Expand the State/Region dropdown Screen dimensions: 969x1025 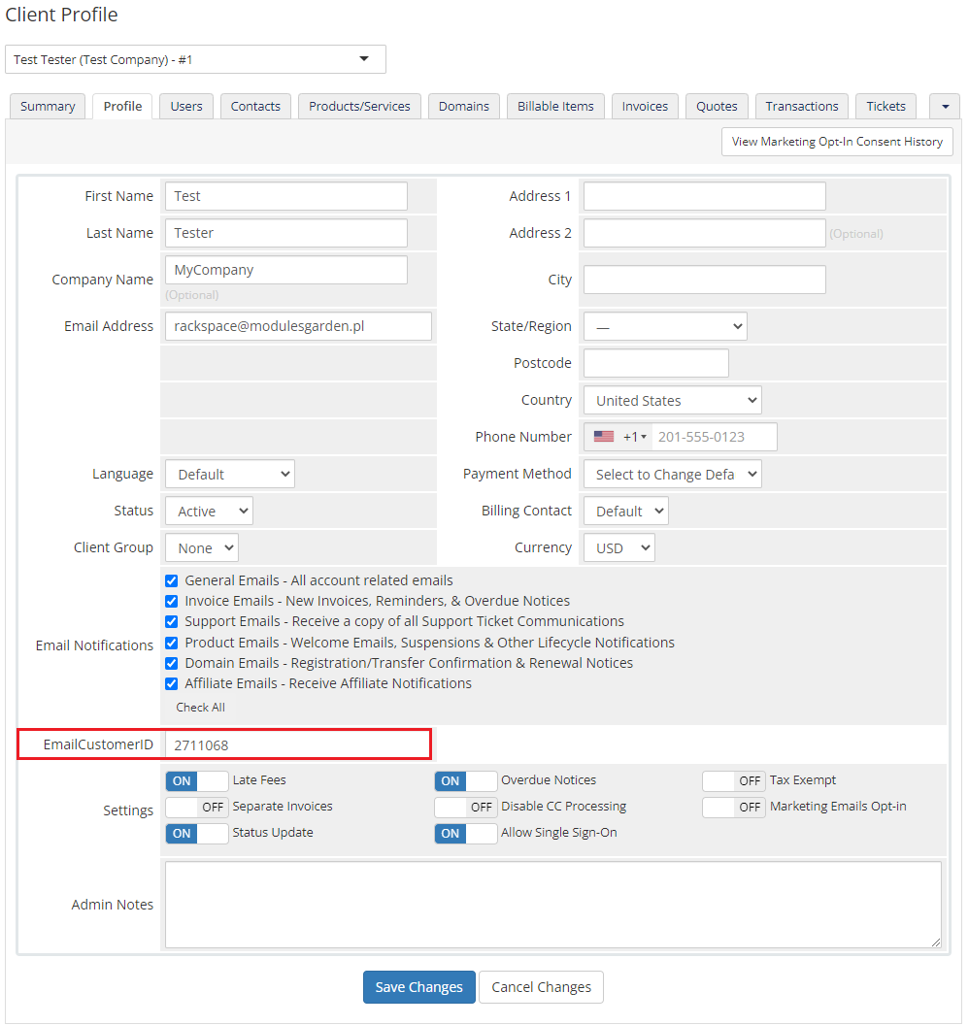tap(665, 326)
